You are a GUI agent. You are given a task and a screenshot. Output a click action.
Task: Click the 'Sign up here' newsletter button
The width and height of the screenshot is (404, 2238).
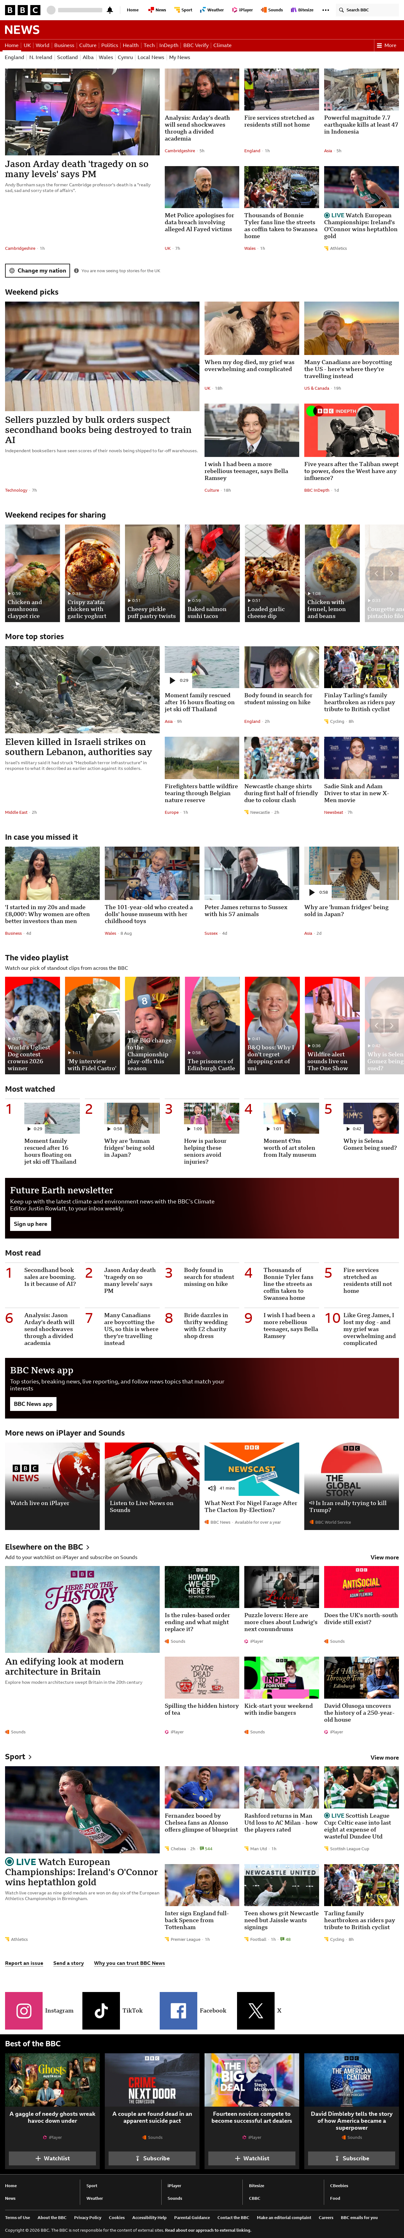click(30, 1224)
